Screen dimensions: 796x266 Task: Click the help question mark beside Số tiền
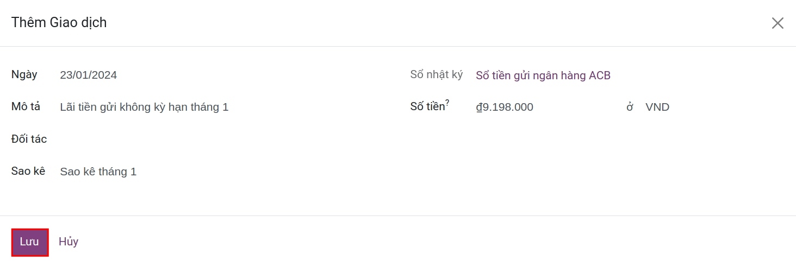(x=447, y=102)
